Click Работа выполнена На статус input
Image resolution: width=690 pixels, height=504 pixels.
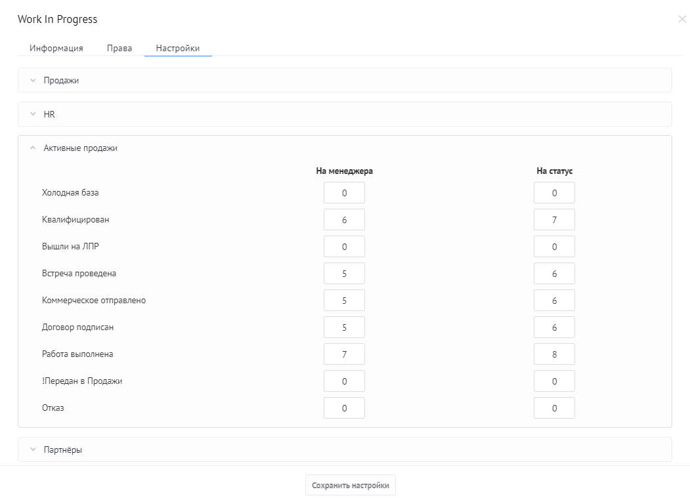point(555,354)
